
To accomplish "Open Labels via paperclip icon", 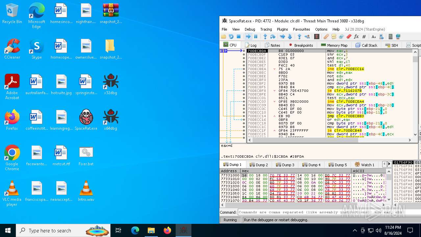I will tap(341, 37).
